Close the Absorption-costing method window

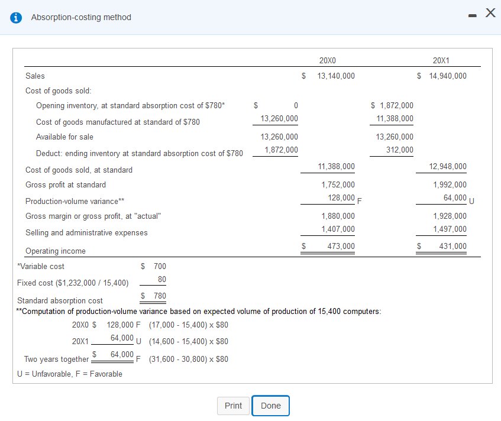pos(490,13)
